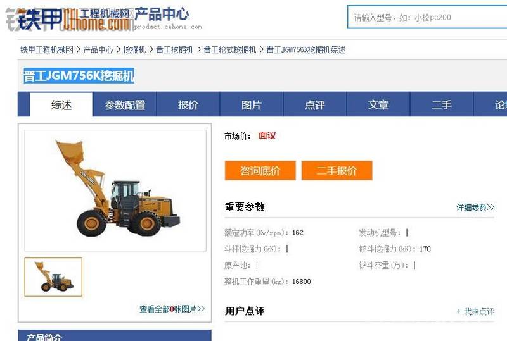This screenshot has height=341, width=507.
Task: Open the 晋工轮式挖掘机 breadcrumb link
Action: [229, 50]
